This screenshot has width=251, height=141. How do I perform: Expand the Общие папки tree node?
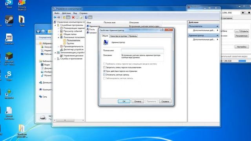pyautogui.click(x=58, y=34)
